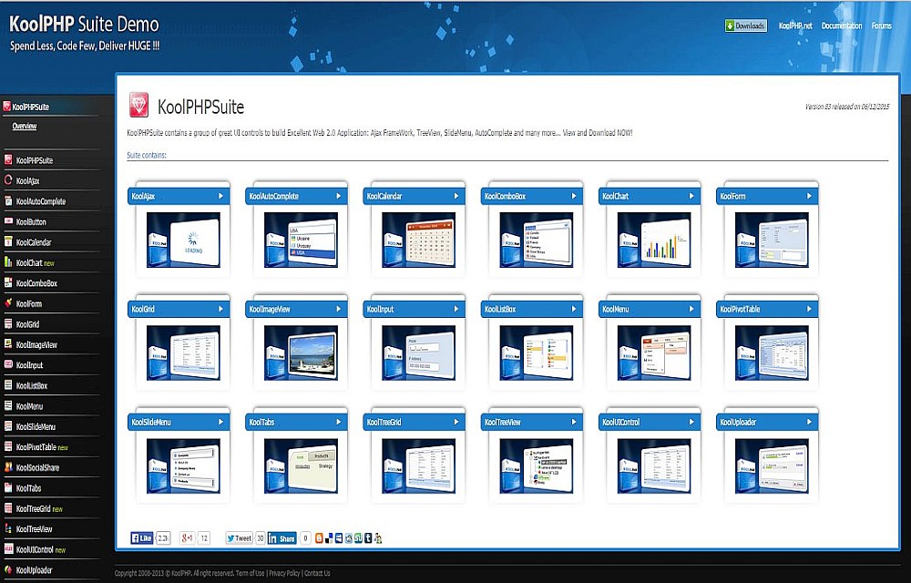Click the KoolPHP Suite Demo site title
Screen dimensions: 911x583
point(84,24)
